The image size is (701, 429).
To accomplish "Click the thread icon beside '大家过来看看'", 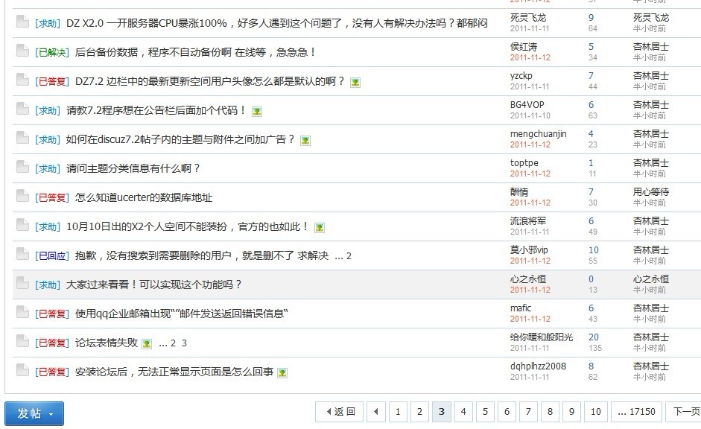I will [x=22, y=283].
